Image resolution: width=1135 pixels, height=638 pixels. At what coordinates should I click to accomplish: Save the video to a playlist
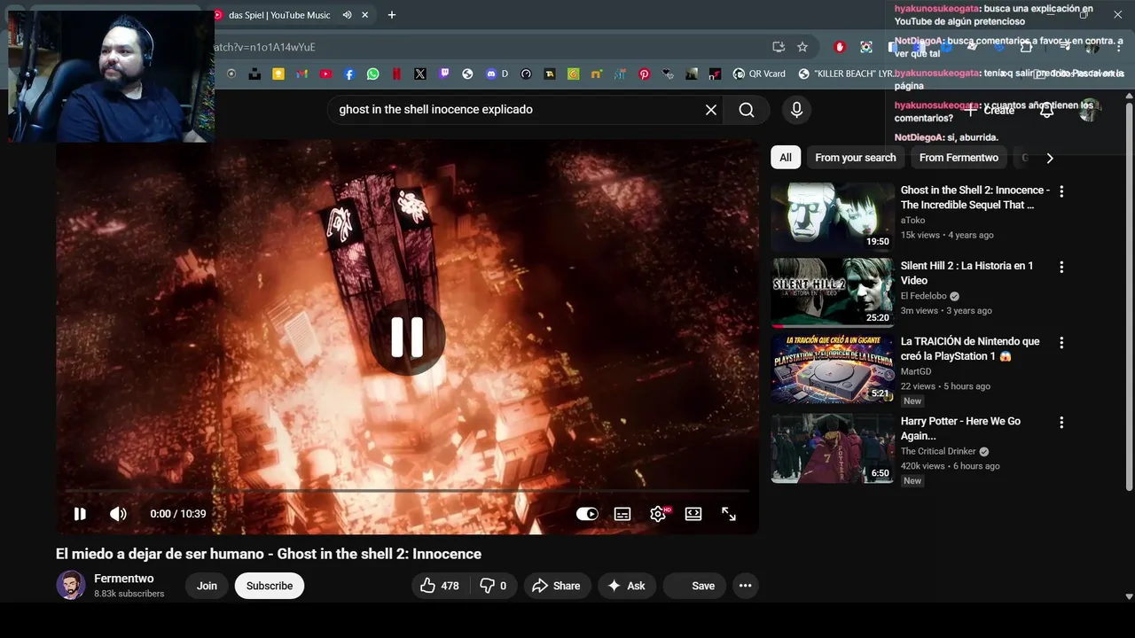694,586
